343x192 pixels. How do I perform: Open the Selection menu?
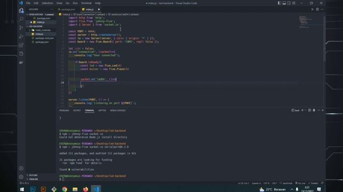click(48, 3)
